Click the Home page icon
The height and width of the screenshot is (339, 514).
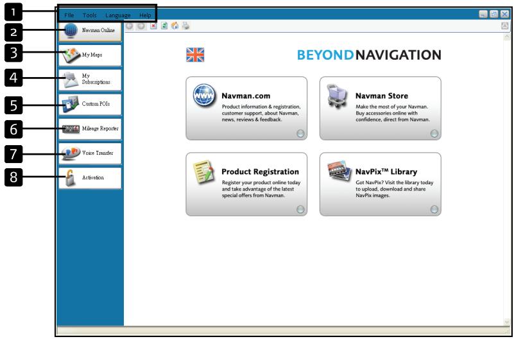click(175, 26)
